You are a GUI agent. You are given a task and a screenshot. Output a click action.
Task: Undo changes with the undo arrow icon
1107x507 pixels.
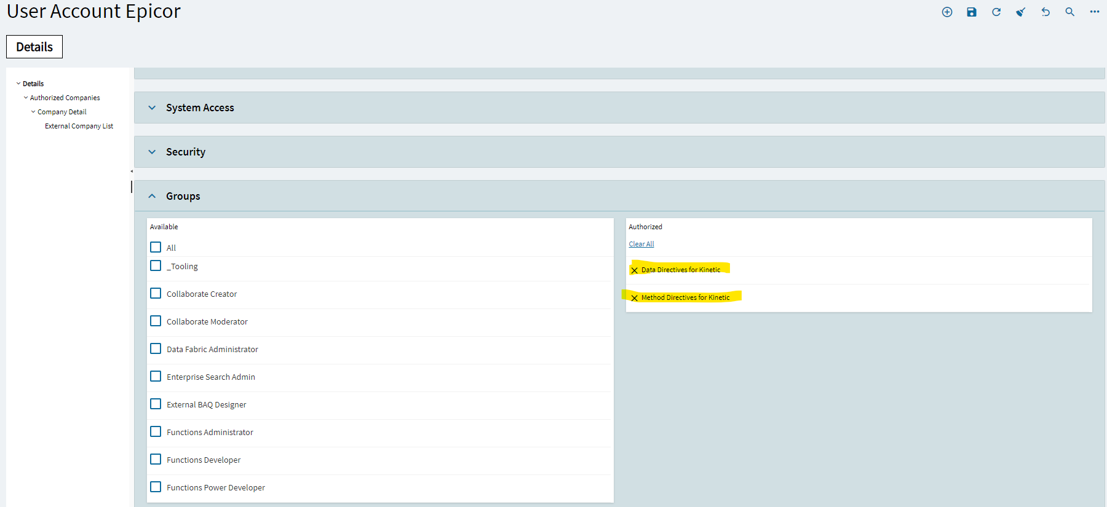point(1045,12)
